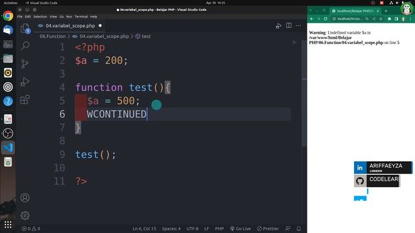The width and height of the screenshot is (415, 233).
Task: Show errors and warnings in status bar
Action: [x=31, y=228]
